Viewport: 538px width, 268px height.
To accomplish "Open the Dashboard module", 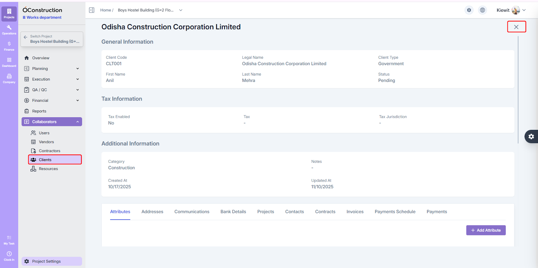I will click(9, 62).
